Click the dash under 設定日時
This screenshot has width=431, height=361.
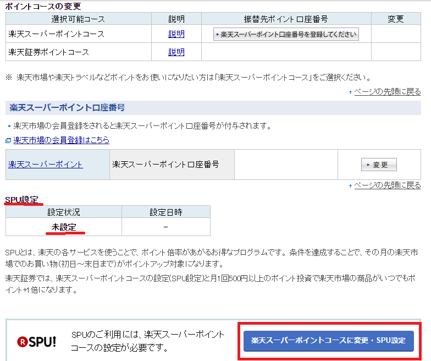166,227
